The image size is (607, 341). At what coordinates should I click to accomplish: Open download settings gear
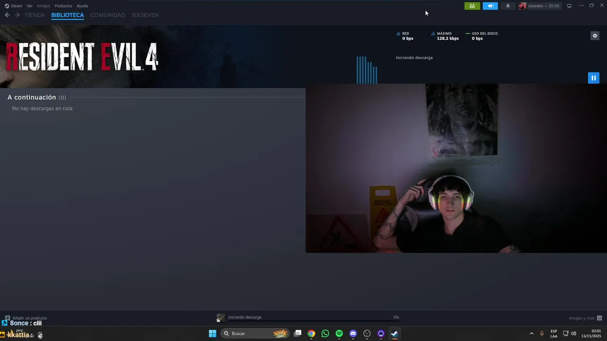click(595, 36)
